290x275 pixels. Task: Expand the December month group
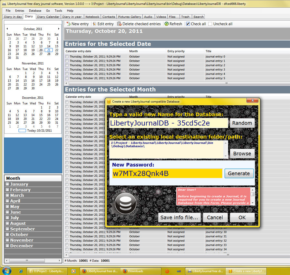7,246
